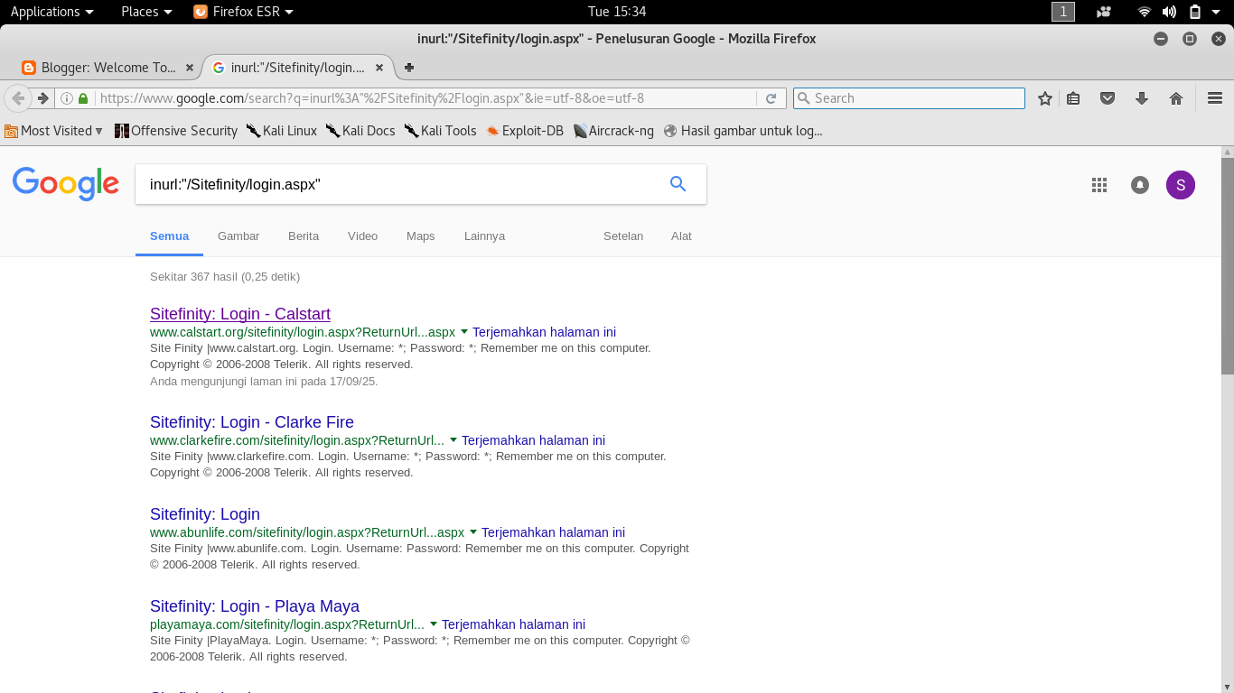Open the battery status icon

(1195, 12)
